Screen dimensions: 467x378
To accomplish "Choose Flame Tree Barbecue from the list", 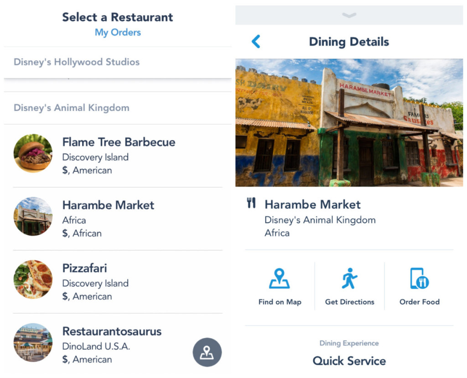I will coord(119,142).
